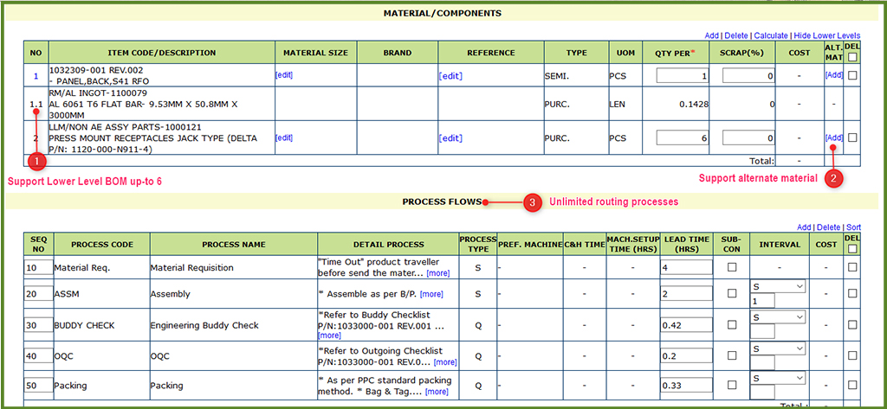887x409 pixels.
Task: Focus sequence number field 50
Action: [x=38, y=386]
